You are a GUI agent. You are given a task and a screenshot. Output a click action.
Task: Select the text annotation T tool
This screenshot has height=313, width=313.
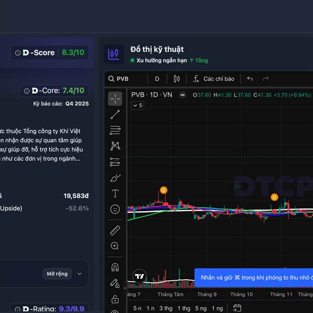115,194
